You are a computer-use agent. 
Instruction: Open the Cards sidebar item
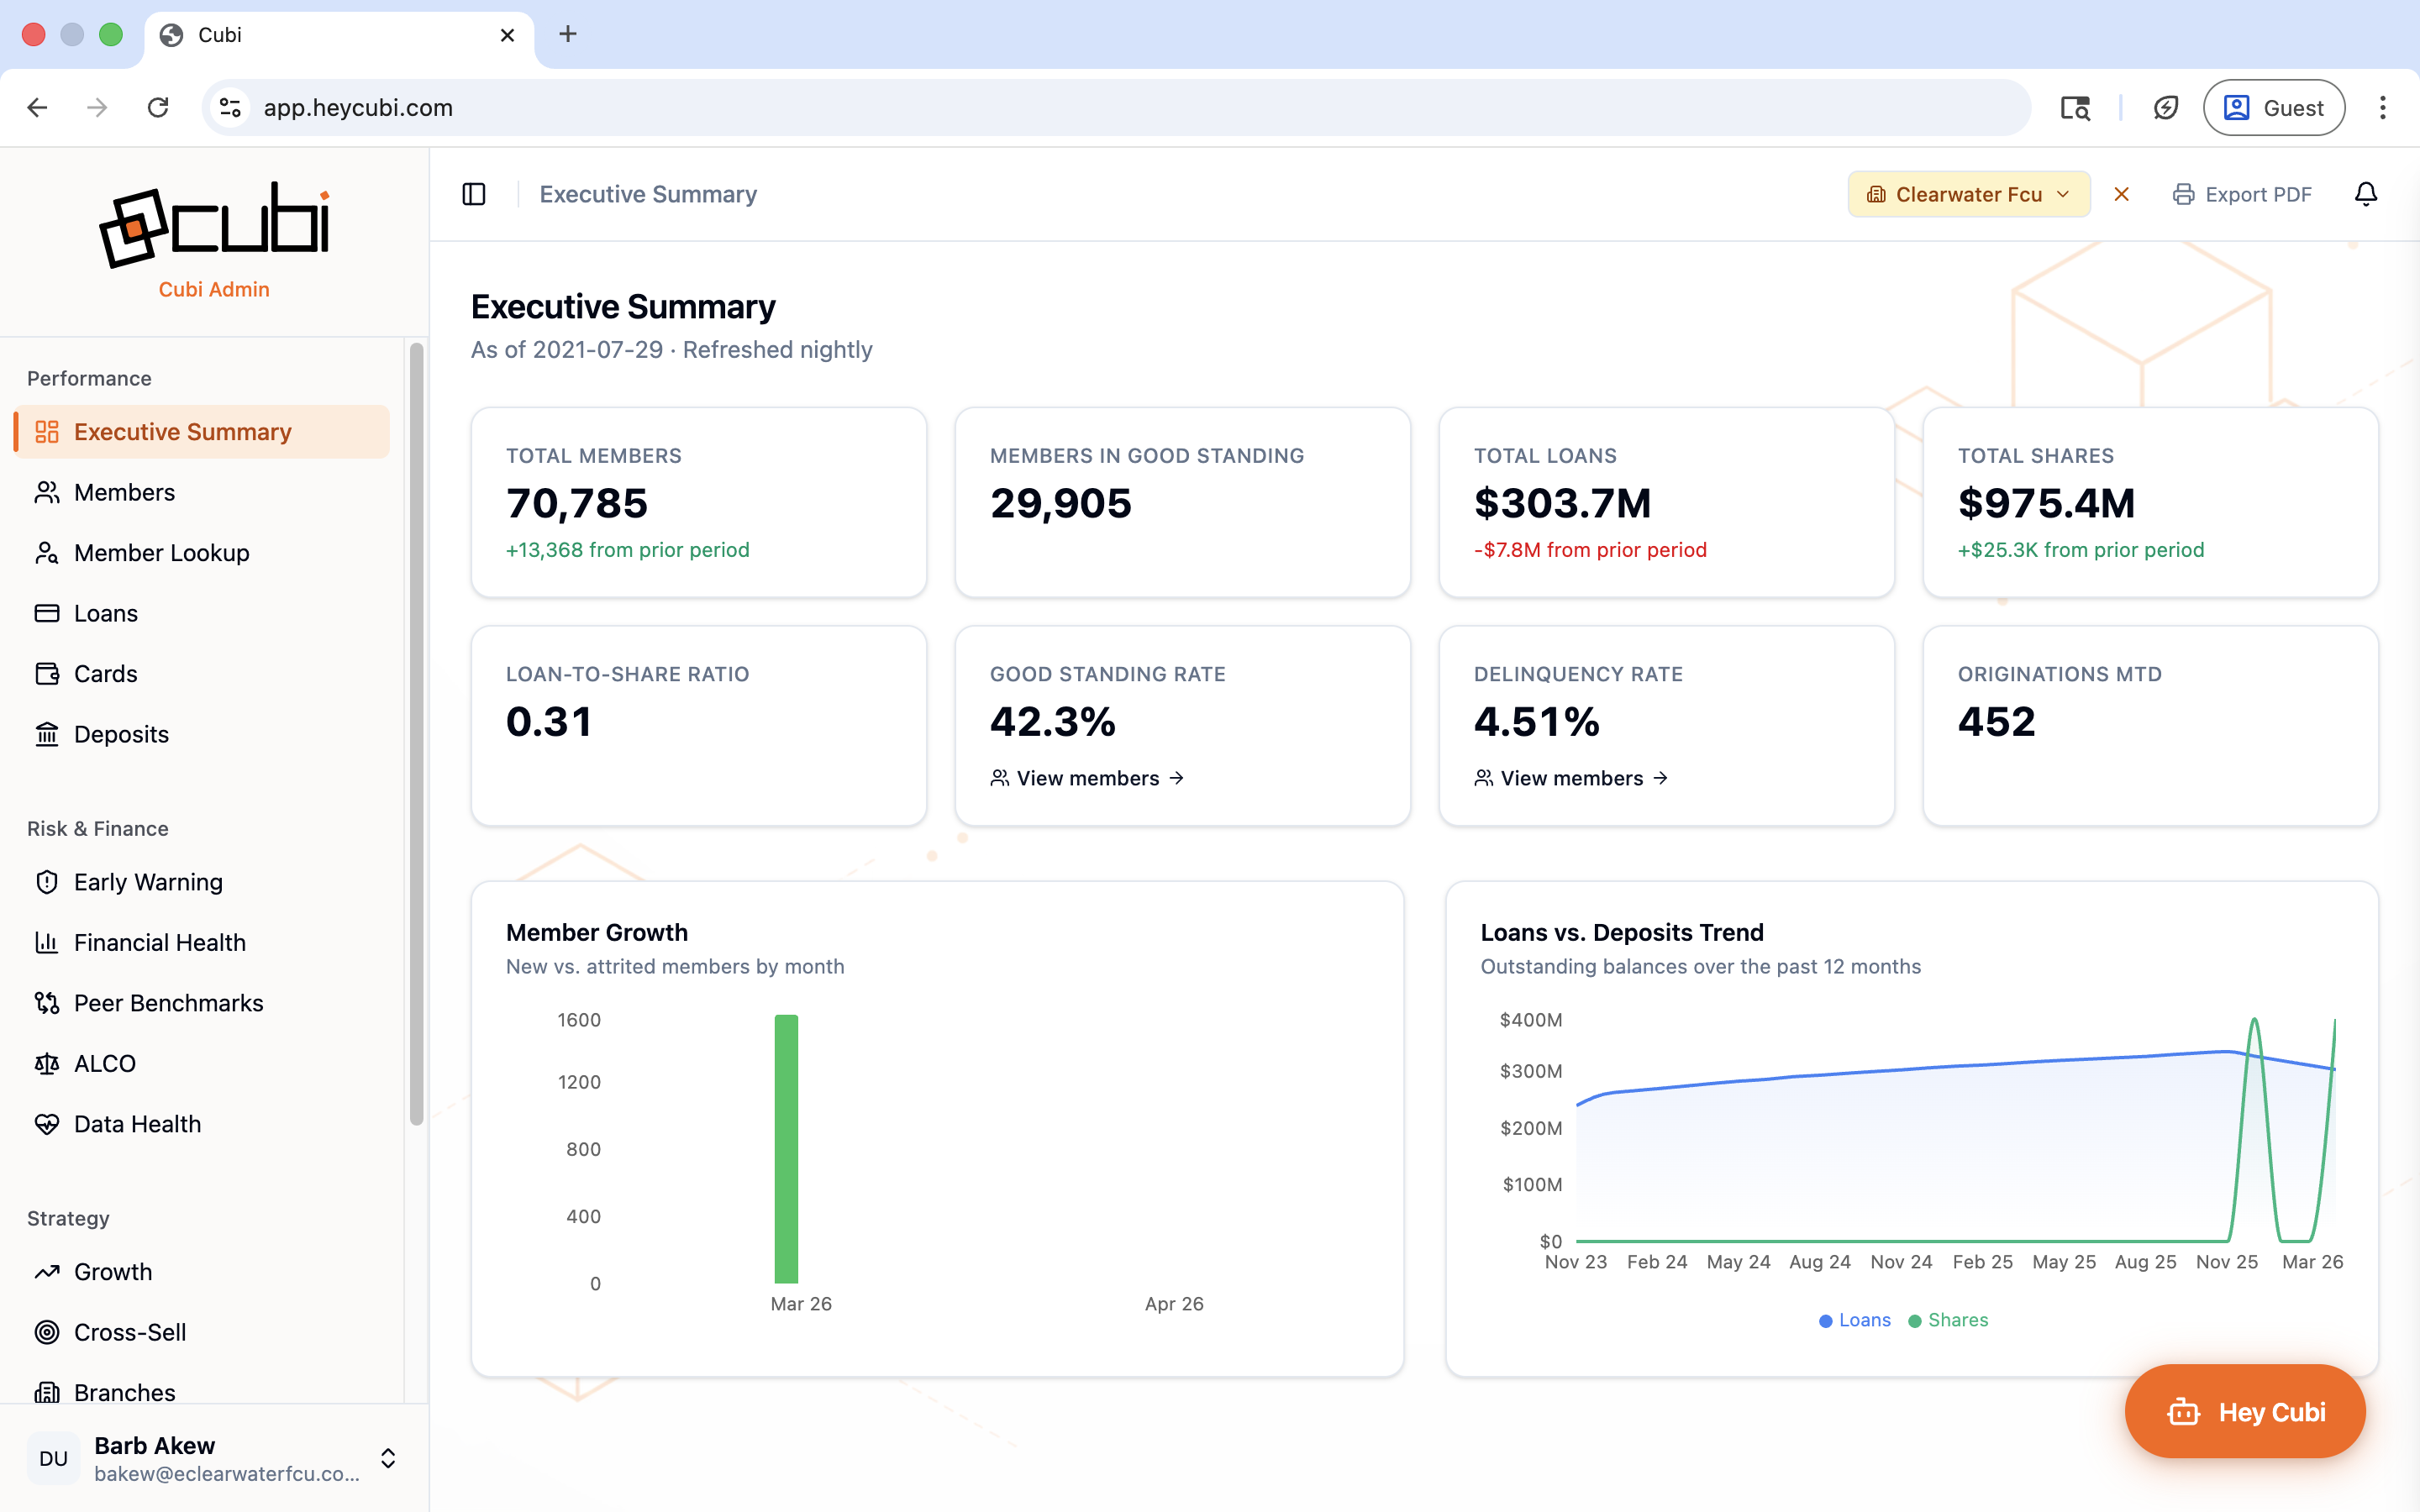pos(105,674)
